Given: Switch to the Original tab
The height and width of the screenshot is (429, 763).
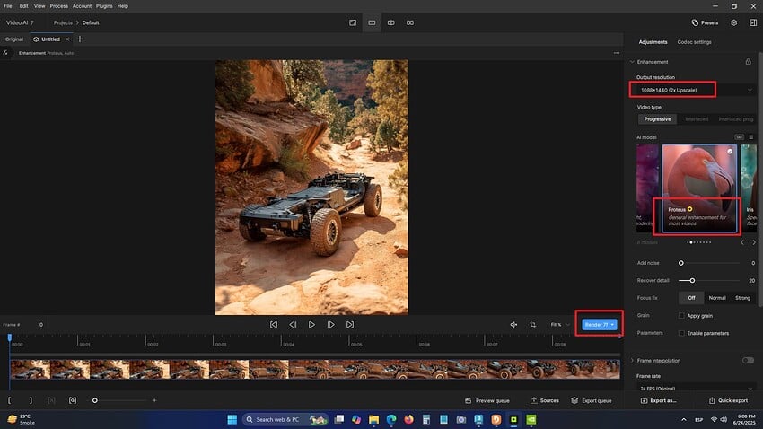Looking at the screenshot, I should click(x=14, y=39).
